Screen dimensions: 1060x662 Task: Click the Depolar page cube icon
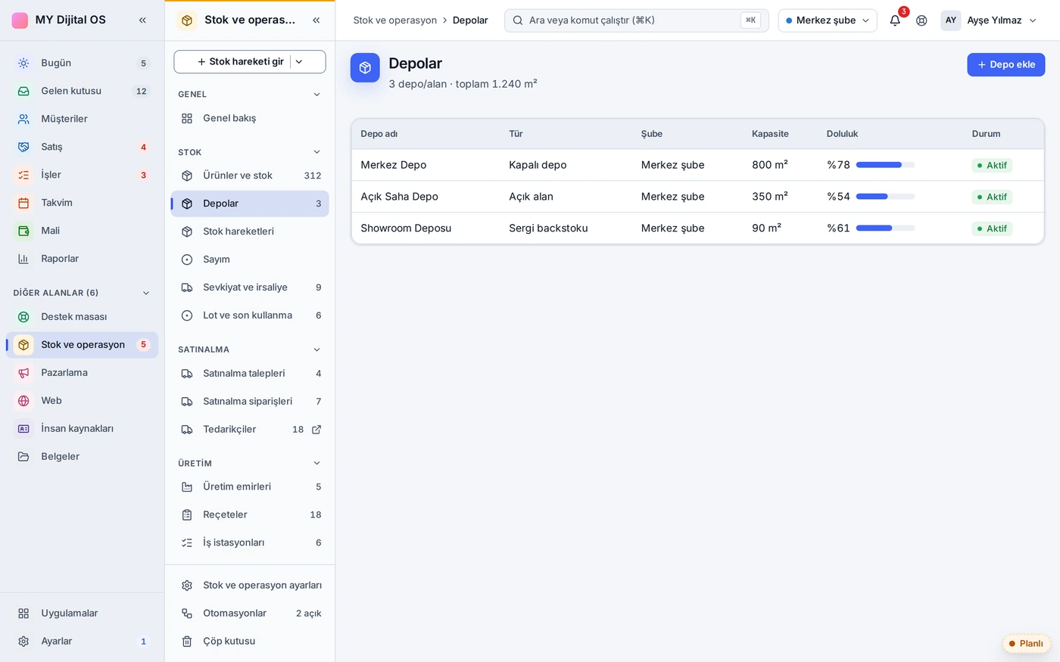(x=365, y=68)
